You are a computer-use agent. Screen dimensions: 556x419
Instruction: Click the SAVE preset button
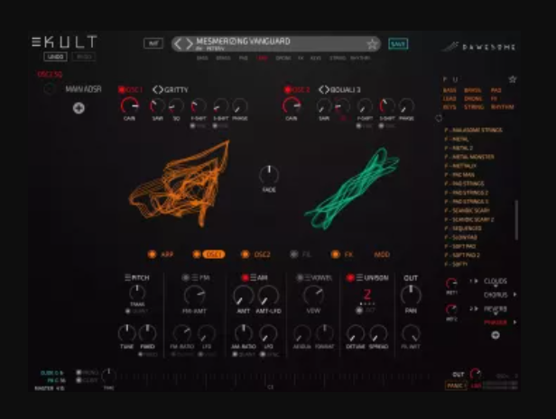(x=398, y=44)
